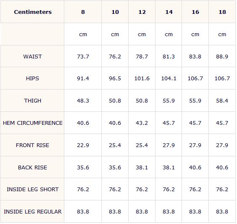Click the HEM CIRCUMFERENCE row label
Image resolution: width=237 pixels, height=224 pixels.
33,123
